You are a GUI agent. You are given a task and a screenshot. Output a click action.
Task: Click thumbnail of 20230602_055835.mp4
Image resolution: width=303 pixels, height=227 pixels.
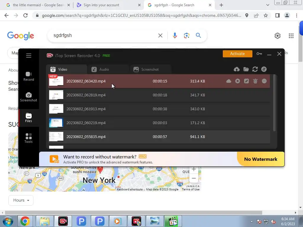56,137
